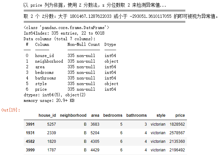The height and width of the screenshot is (155, 218).
Task: Click area value 4305
Action: [x=95, y=141]
